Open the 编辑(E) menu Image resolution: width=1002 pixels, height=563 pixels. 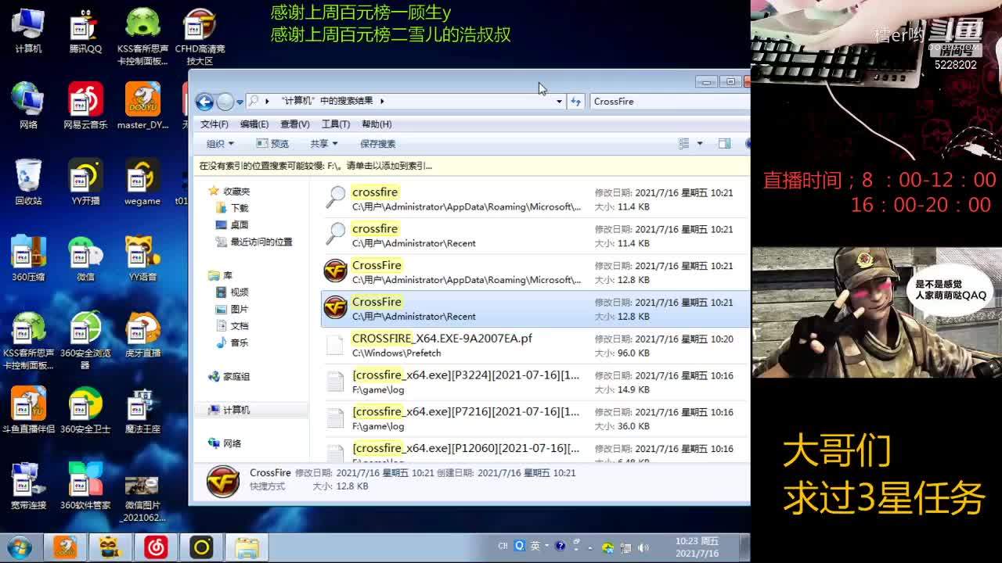point(254,124)
